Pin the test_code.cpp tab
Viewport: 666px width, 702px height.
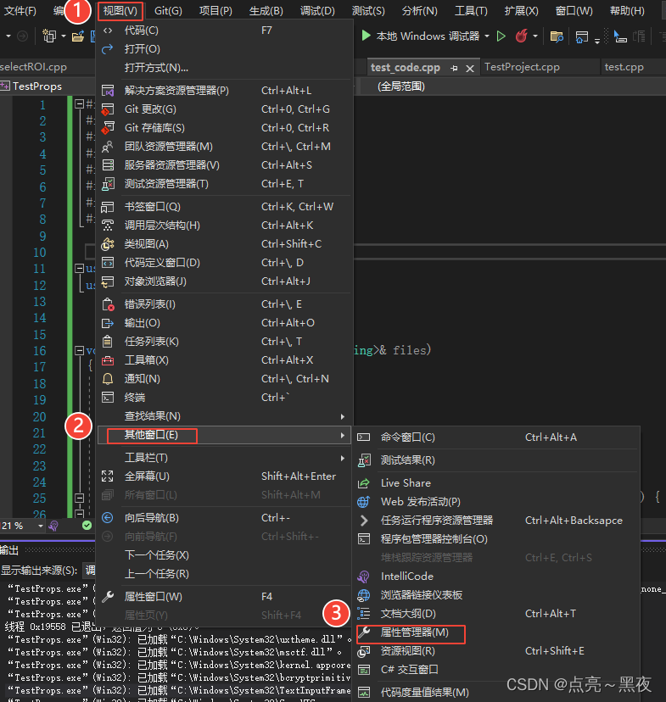click(454, 68)
